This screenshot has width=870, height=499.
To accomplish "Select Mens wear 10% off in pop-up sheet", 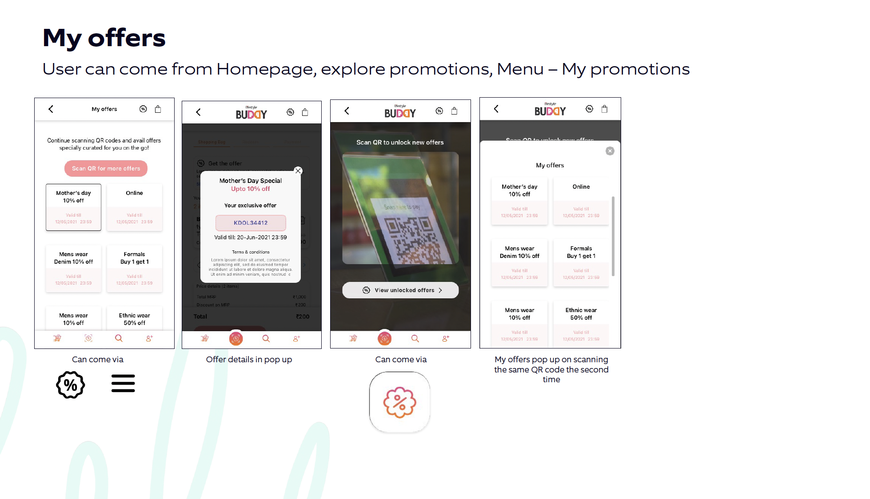I will [519, 325].
